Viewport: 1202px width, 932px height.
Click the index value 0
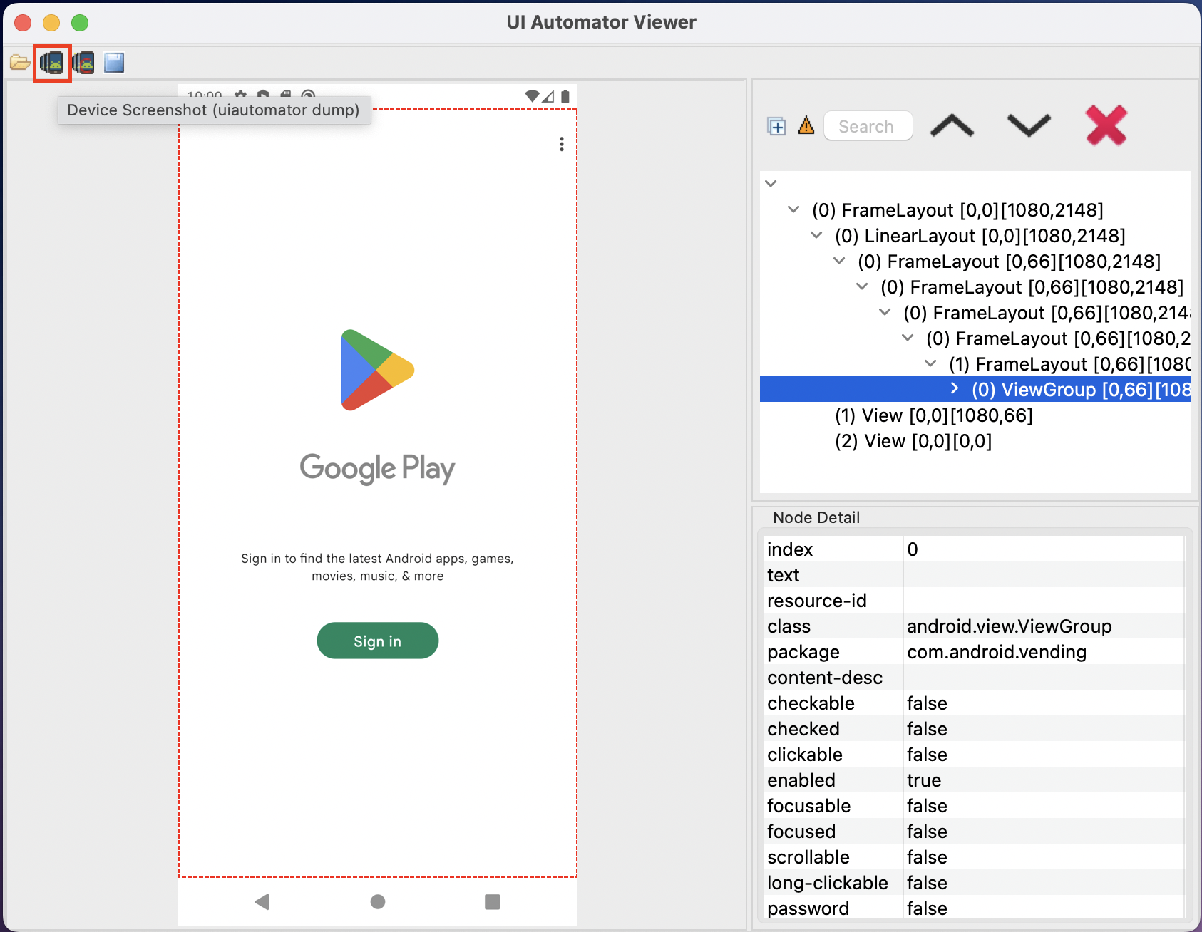coord(913,549)
